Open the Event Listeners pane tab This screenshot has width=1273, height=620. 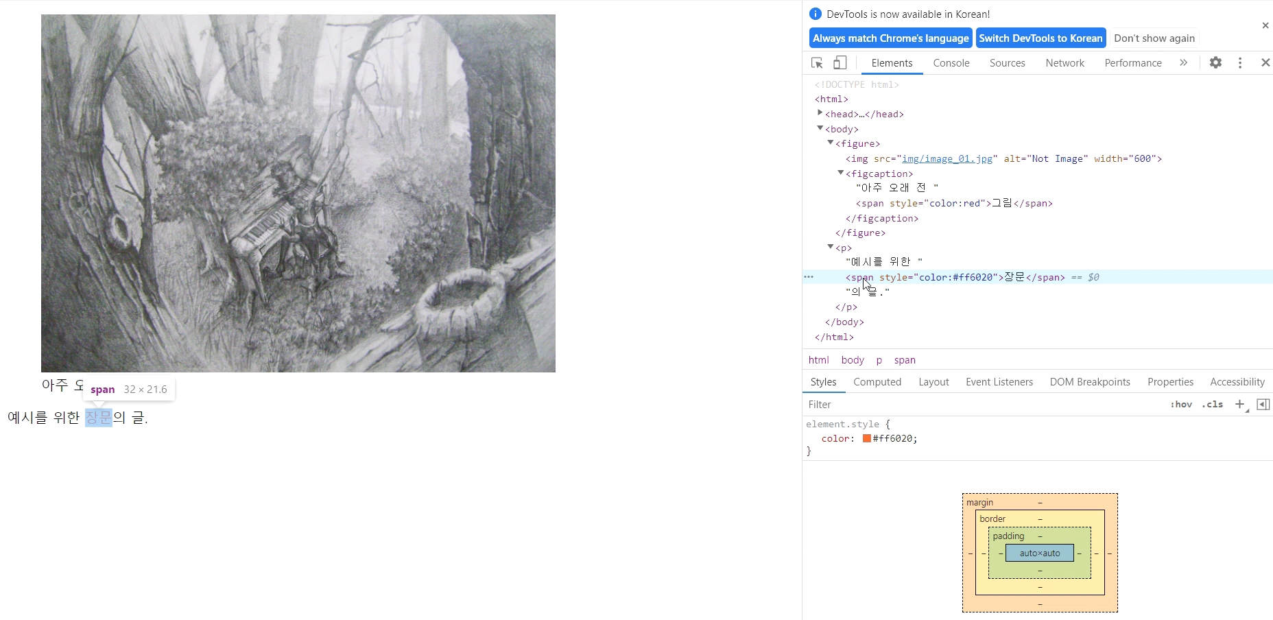(999, 382)
